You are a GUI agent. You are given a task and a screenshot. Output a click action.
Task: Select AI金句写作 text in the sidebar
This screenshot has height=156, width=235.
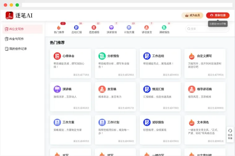[x=16, y=39]
